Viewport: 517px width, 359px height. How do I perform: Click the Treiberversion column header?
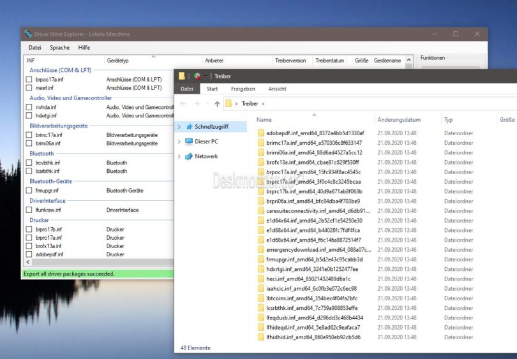click(x=290, y=61)
